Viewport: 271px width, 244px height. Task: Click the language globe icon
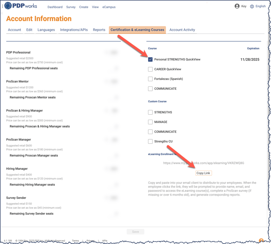click(x=252, y=6)
